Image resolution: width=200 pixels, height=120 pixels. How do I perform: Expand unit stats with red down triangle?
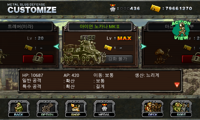pos(177,85)
